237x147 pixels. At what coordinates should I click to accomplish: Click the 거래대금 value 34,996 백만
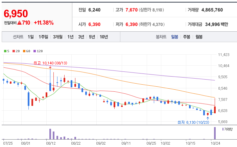pos(216,24)
